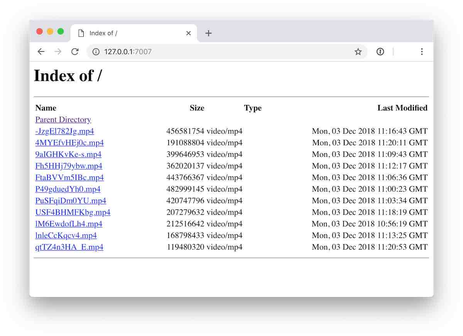Open FtaBVVm5IBc.mp4 file link
This screenshot has height=336, width=463.
pyautogui.click(x=69, y=177)
